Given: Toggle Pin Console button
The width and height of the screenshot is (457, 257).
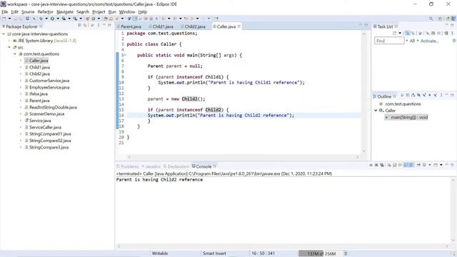Looking at the screenshot, I should click(x=418, y=165).
